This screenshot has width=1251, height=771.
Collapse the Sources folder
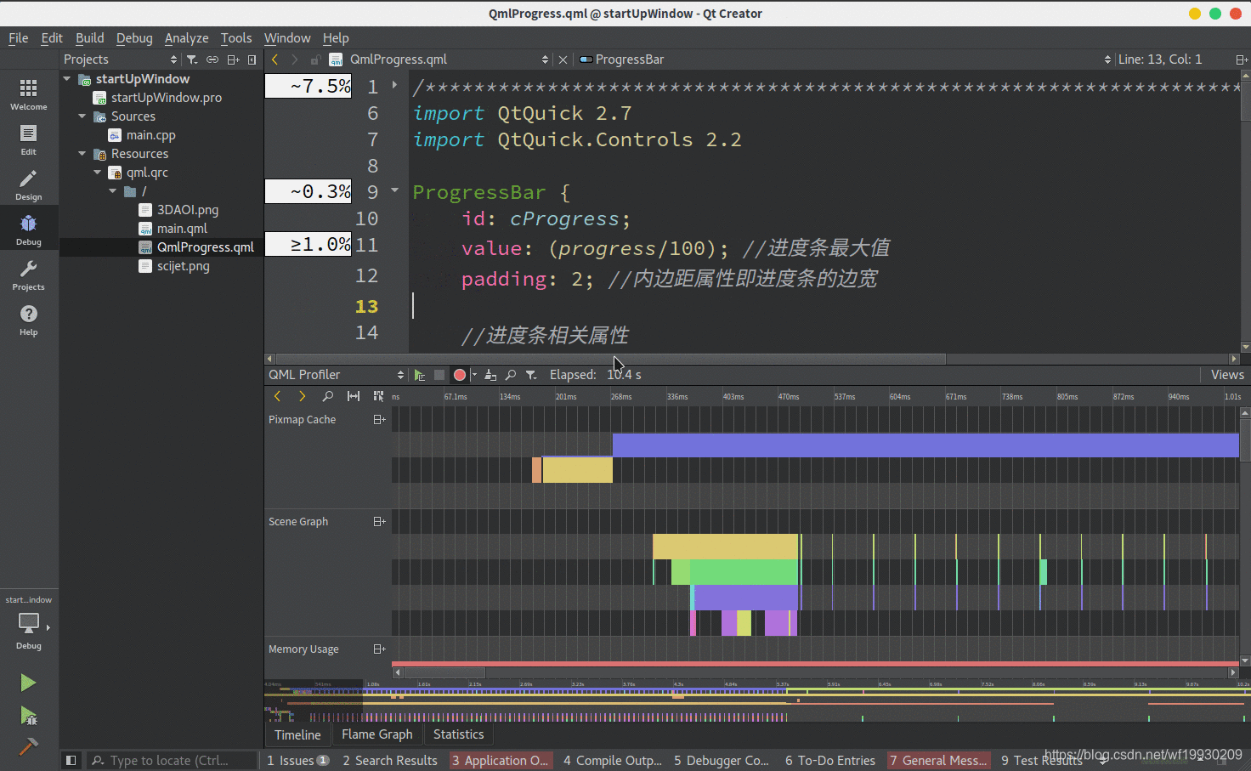82,116
